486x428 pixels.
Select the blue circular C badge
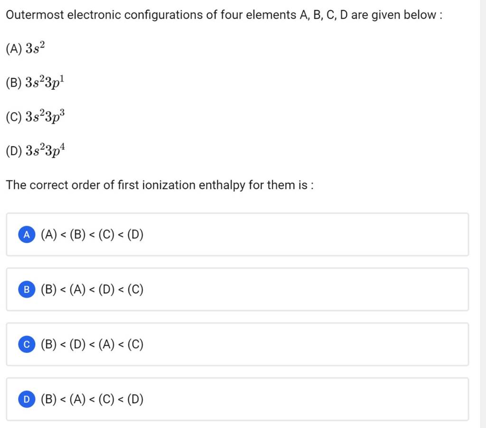26,344
